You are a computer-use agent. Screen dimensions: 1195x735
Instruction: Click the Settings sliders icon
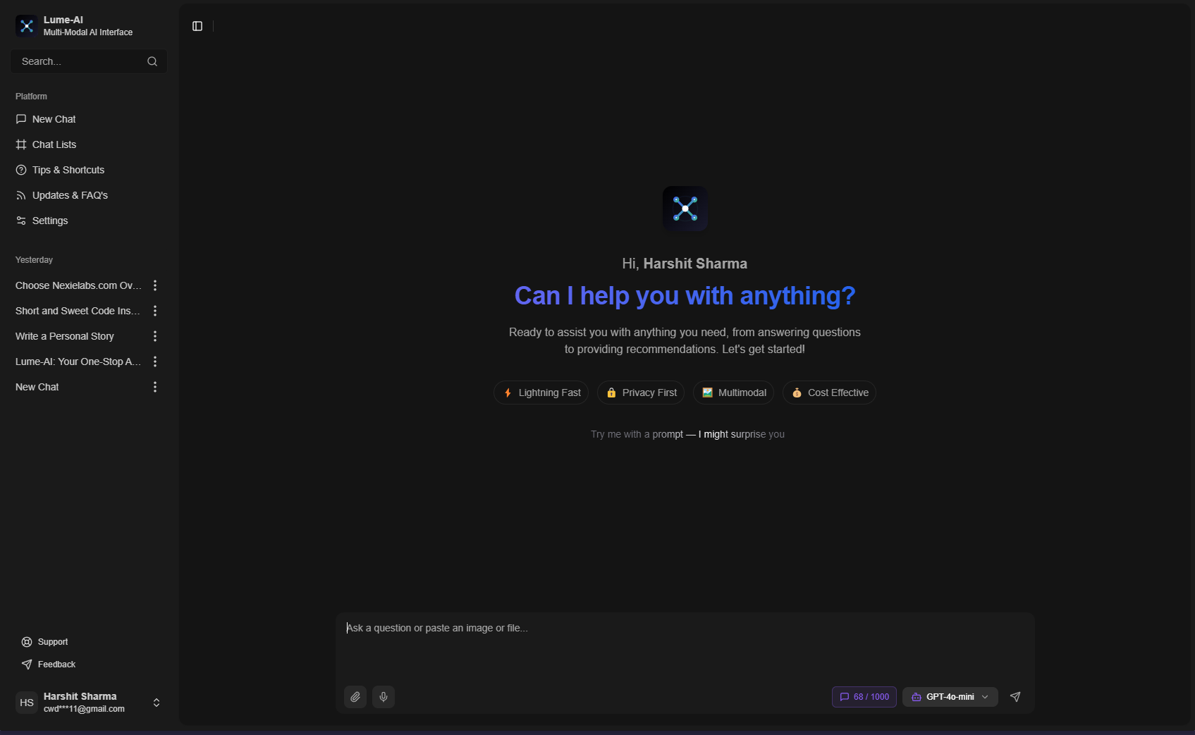pos(21,221)
